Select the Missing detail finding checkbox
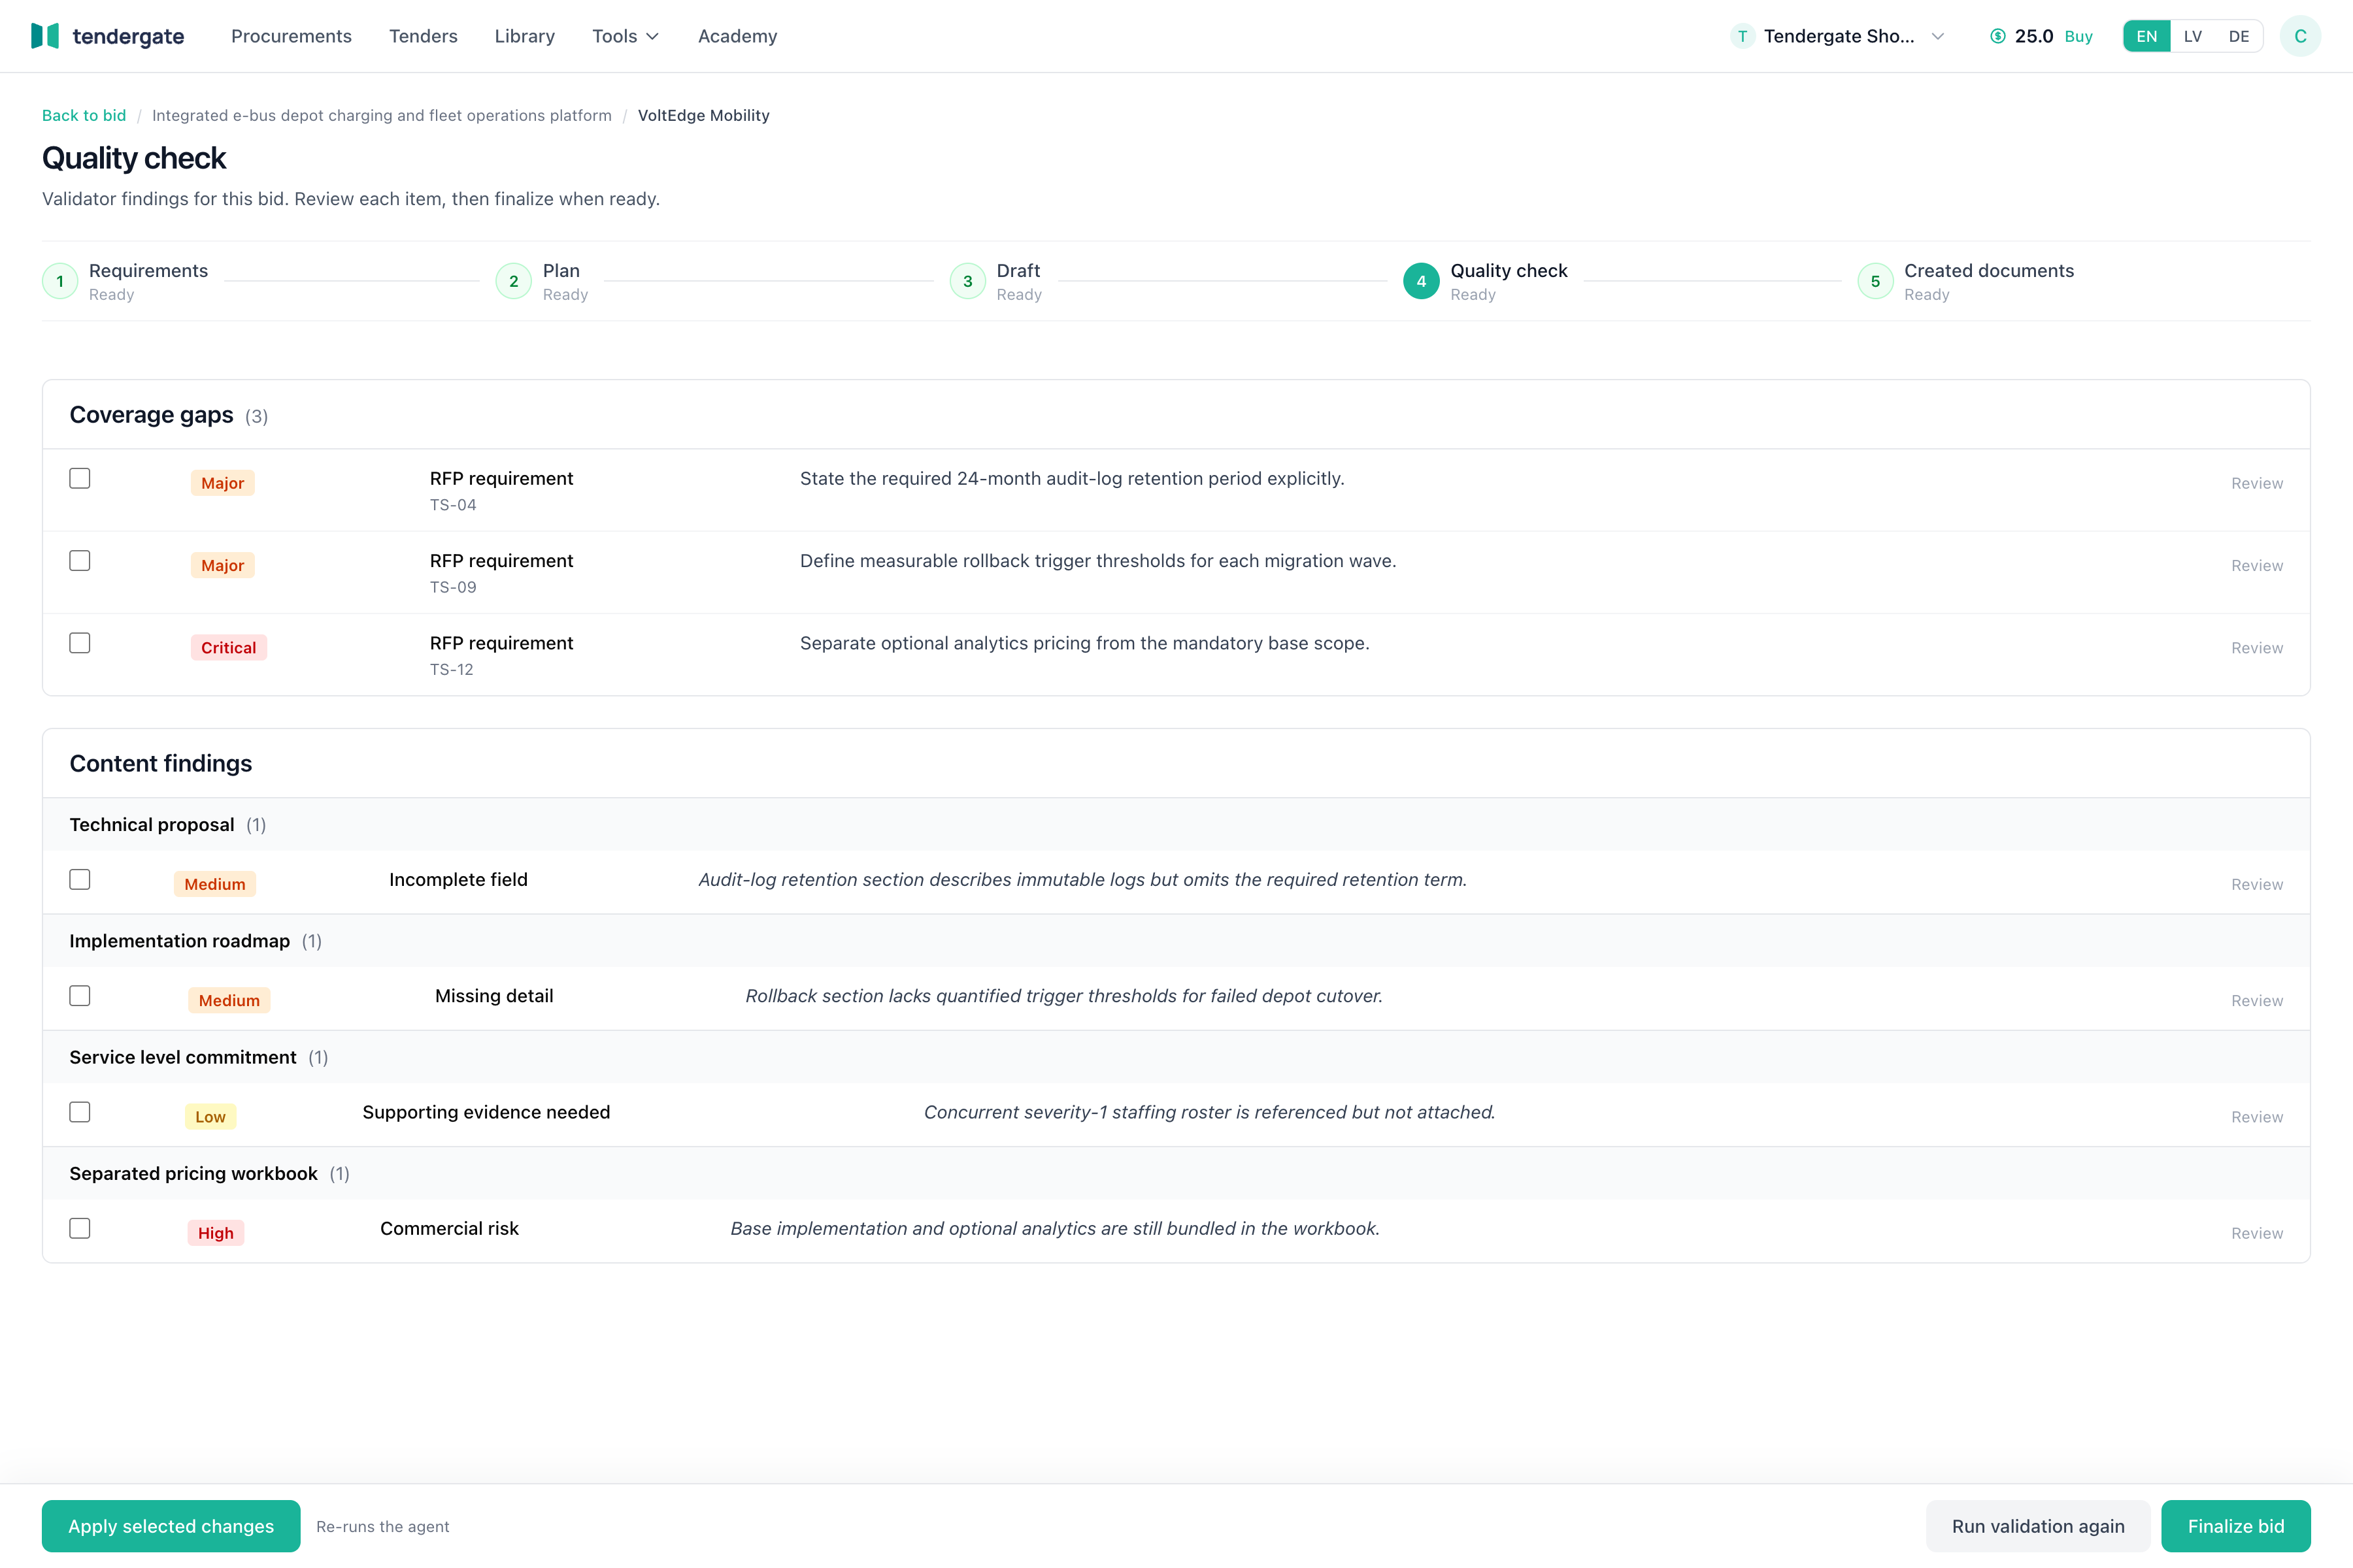Viewport: 2353px width, 1568px height. [80, 996]
